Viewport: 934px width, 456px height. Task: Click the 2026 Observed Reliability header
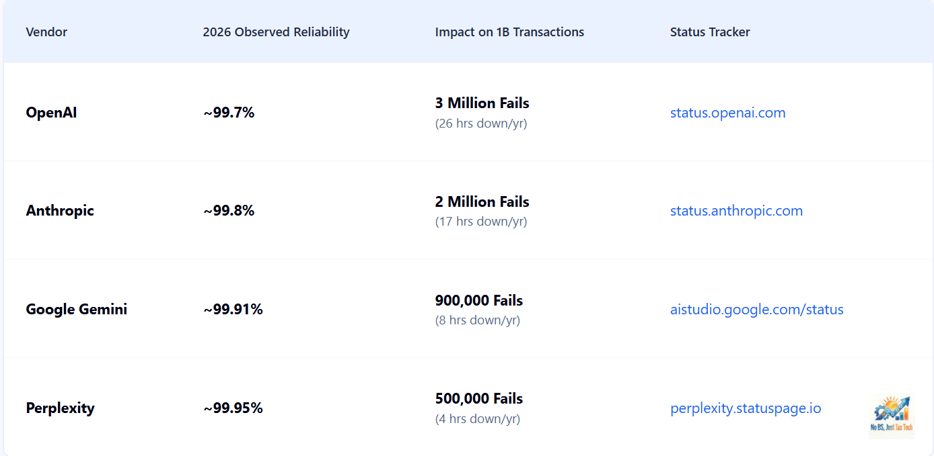point(276,32)
